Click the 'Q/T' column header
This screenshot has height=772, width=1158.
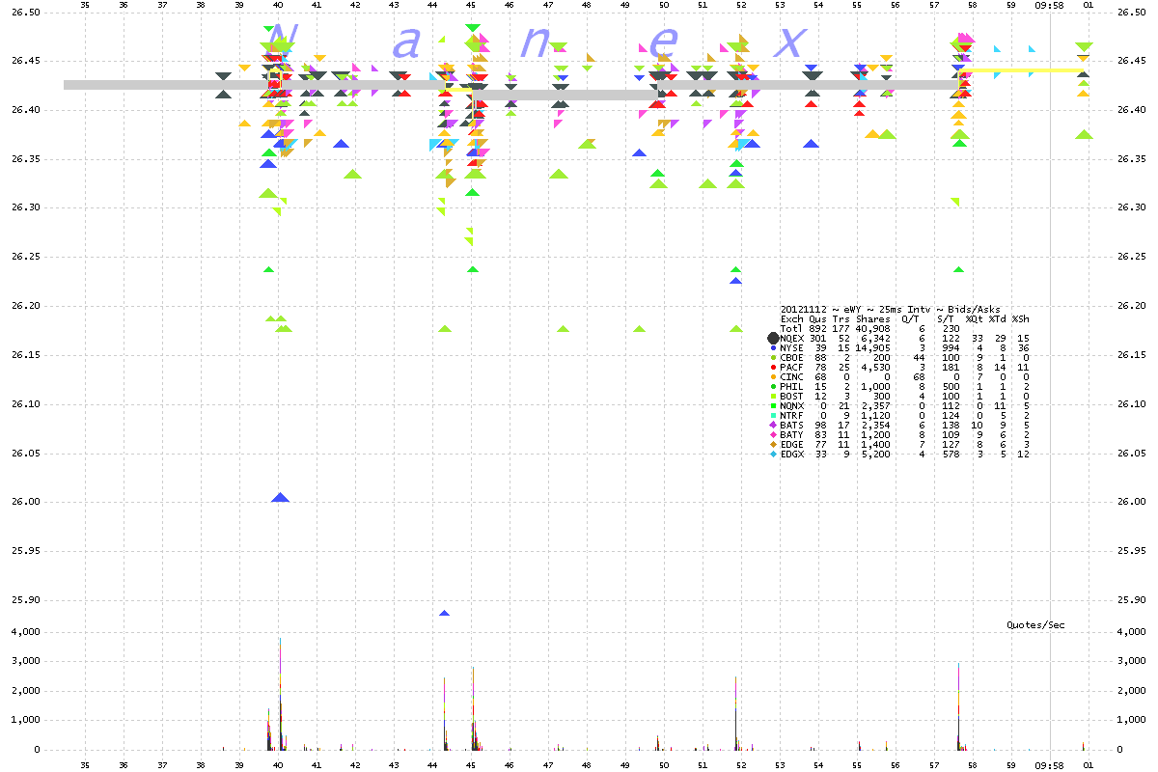point(908,318)
